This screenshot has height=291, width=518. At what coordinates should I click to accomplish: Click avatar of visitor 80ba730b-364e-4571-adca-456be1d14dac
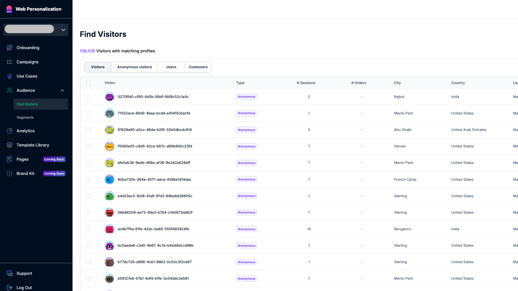pyautogui.click(x=110, y=179)
